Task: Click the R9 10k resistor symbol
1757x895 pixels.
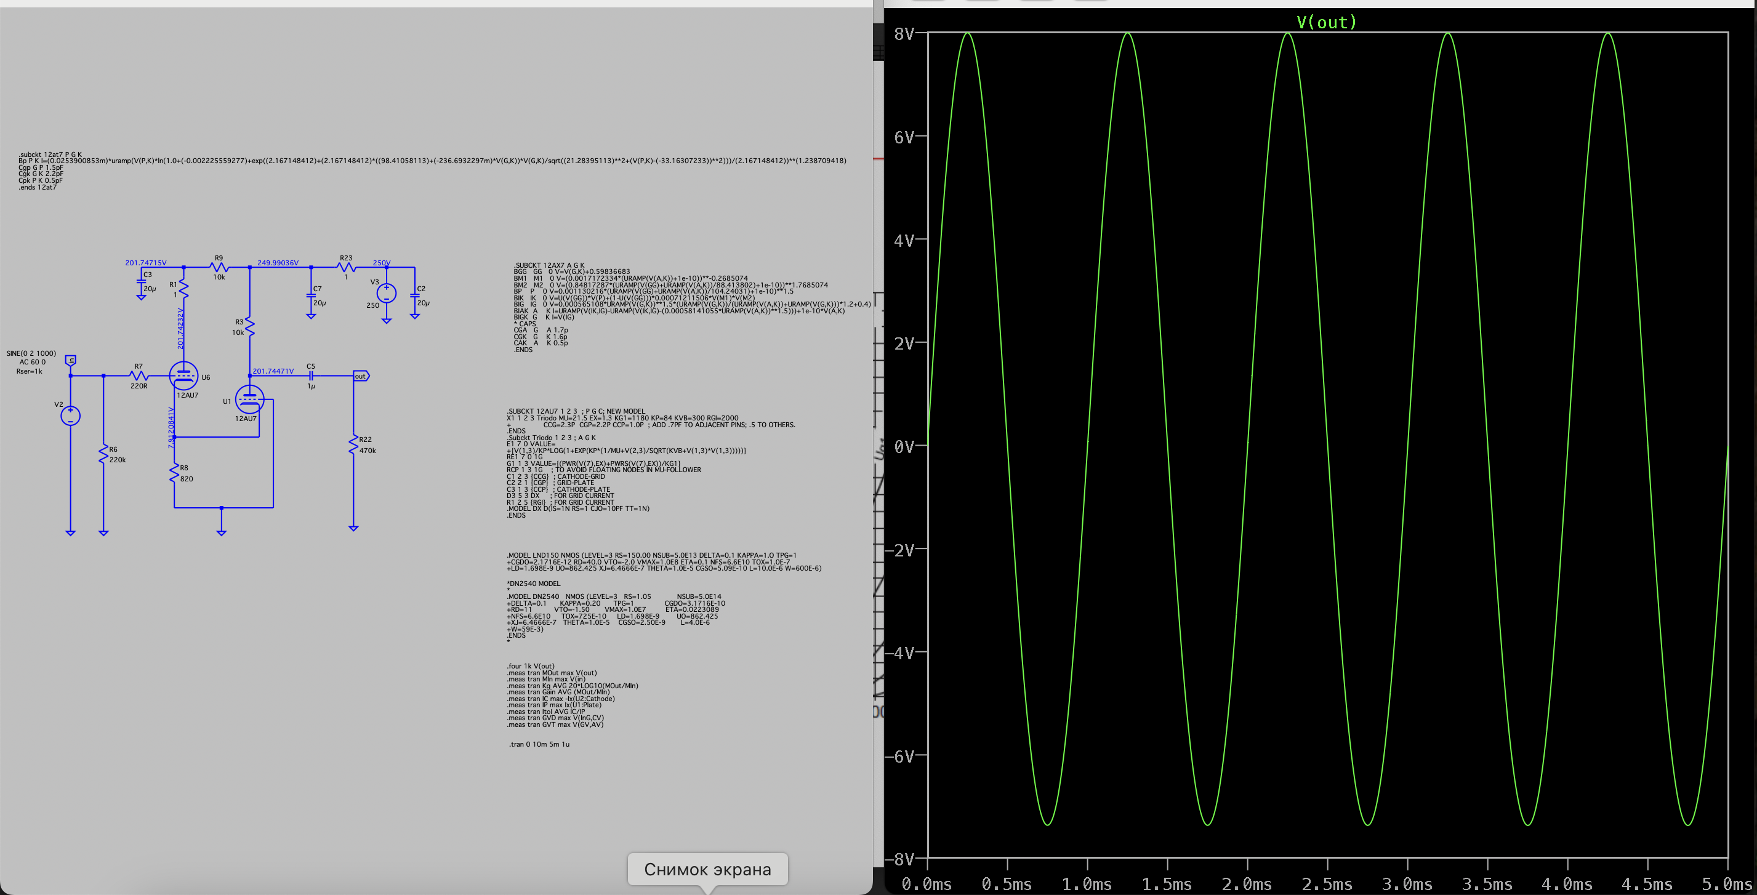Action: click(x=219, y=267)
